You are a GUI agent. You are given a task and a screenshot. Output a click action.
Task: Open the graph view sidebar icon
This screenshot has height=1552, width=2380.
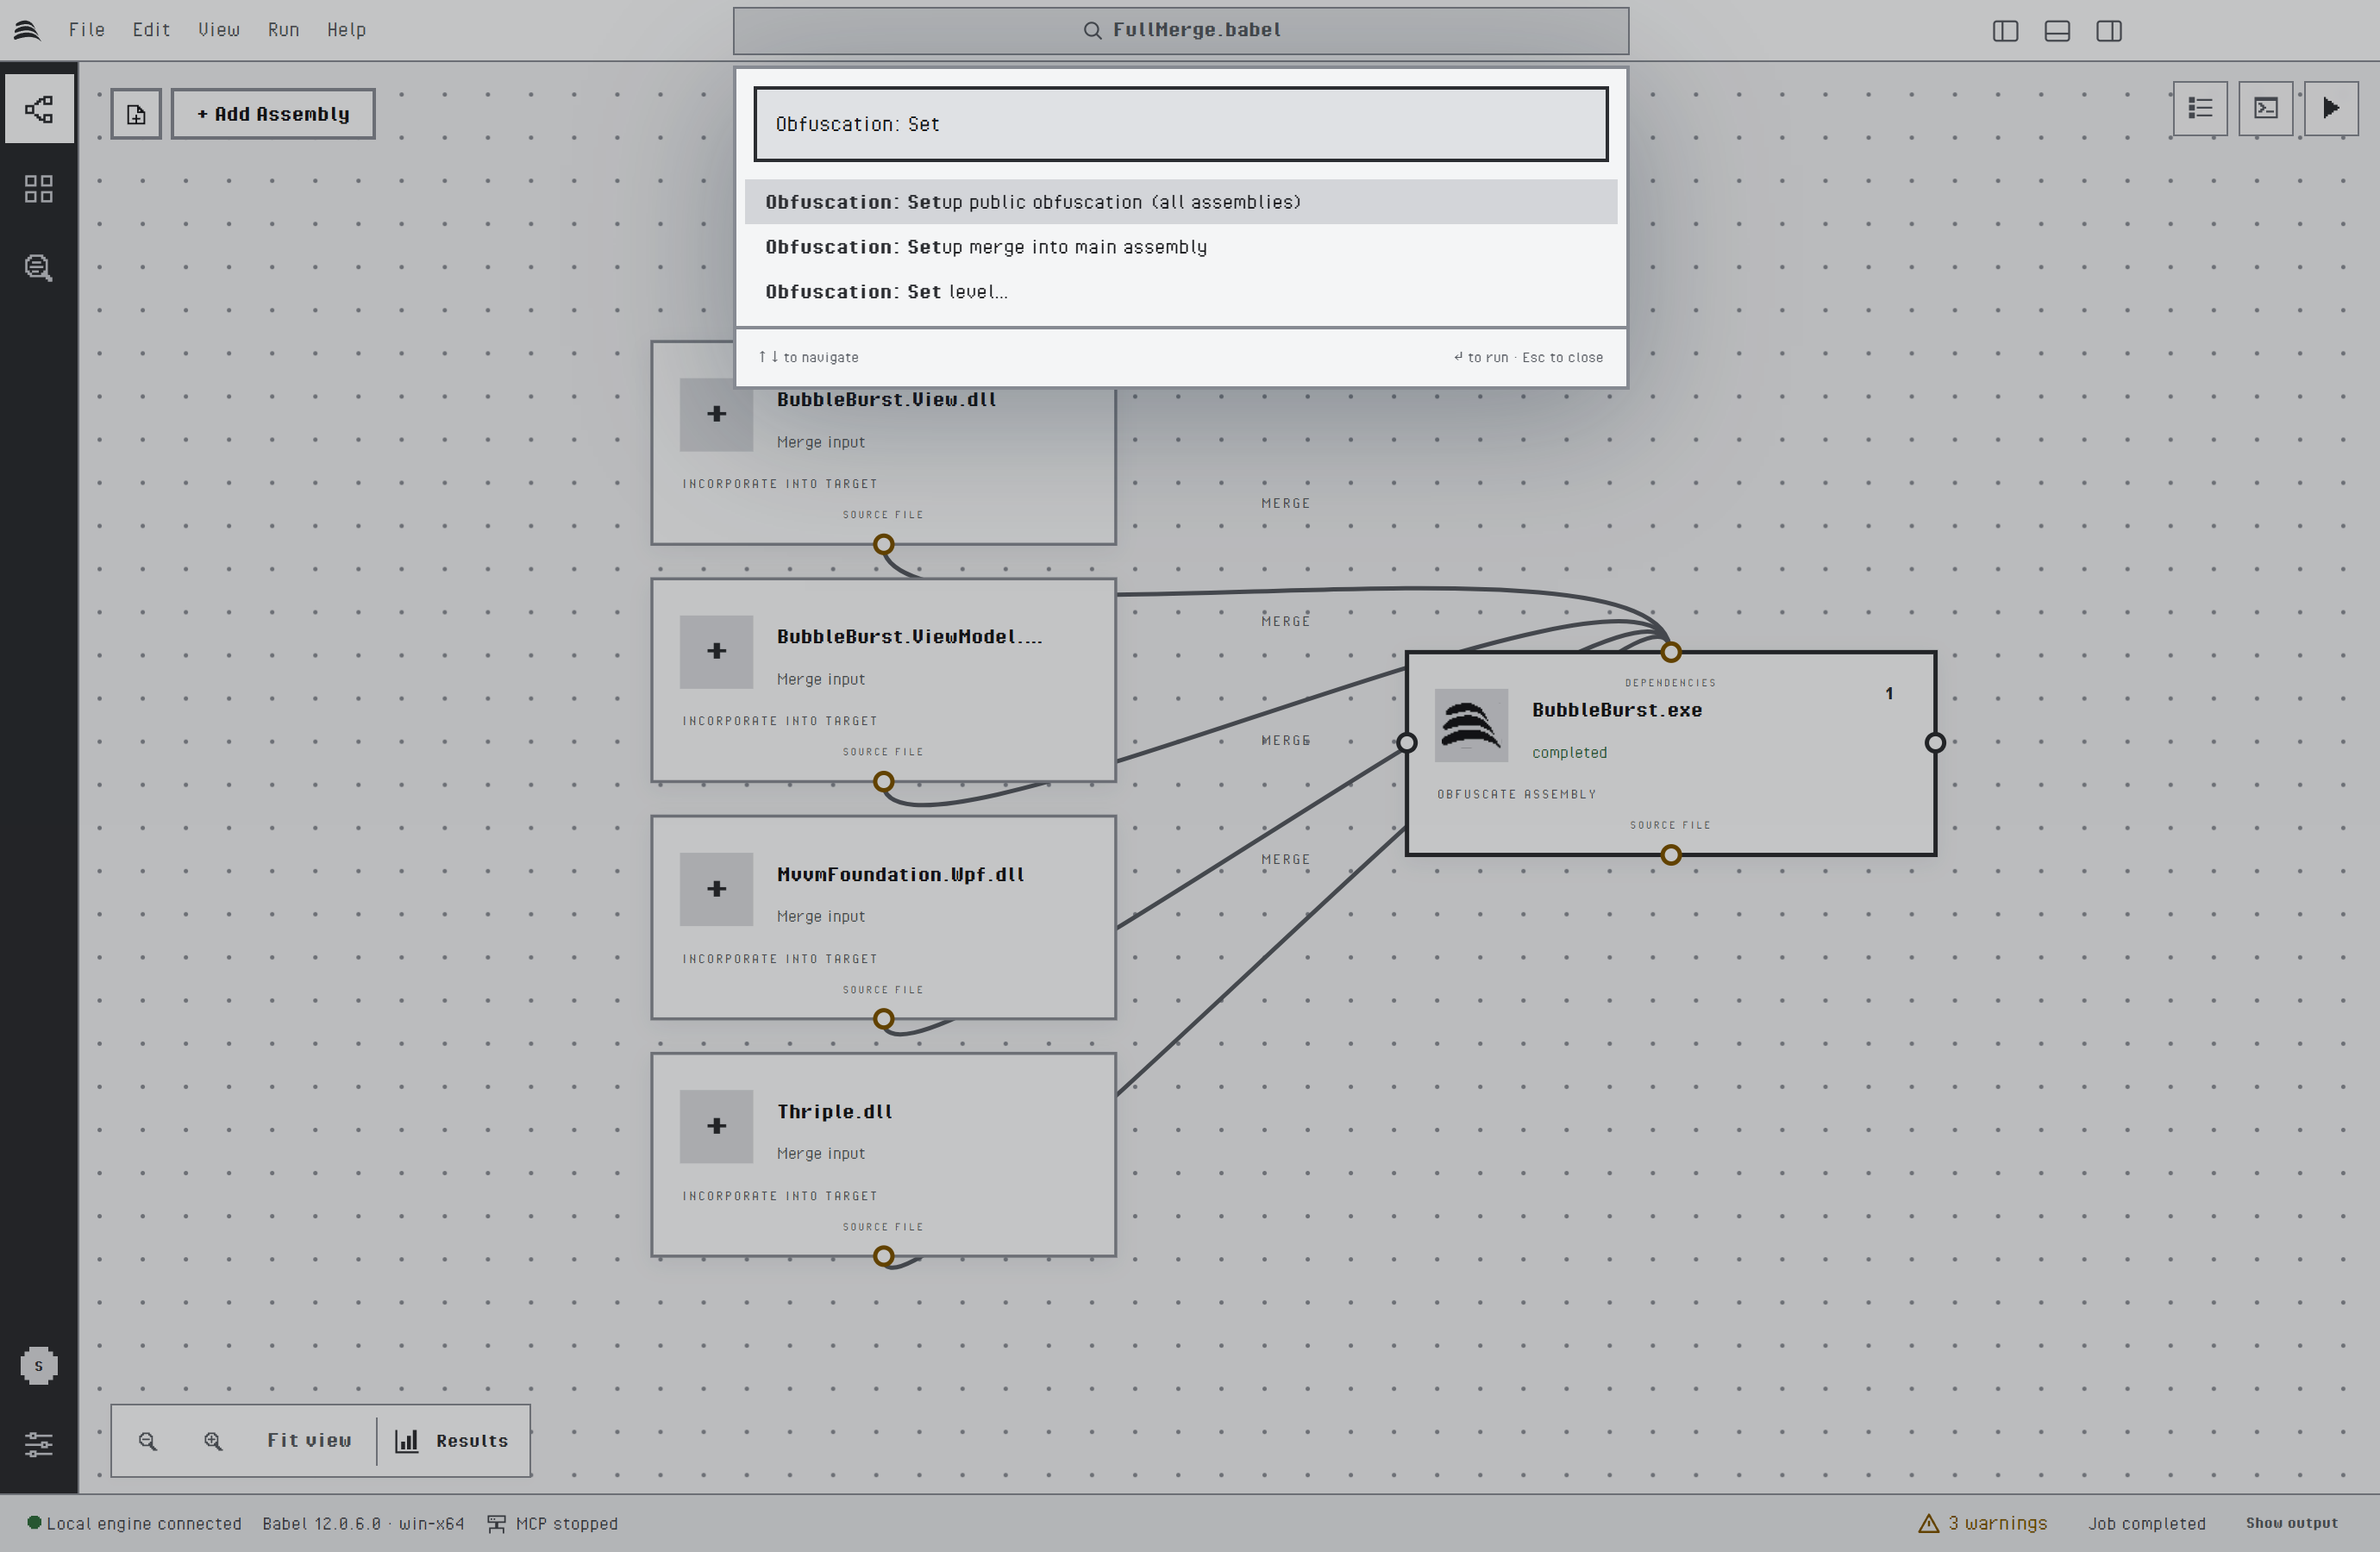[39, 109]
